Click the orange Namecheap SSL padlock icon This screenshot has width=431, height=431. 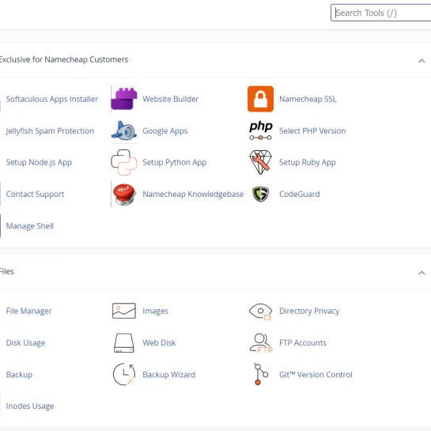tap(260, 99)
